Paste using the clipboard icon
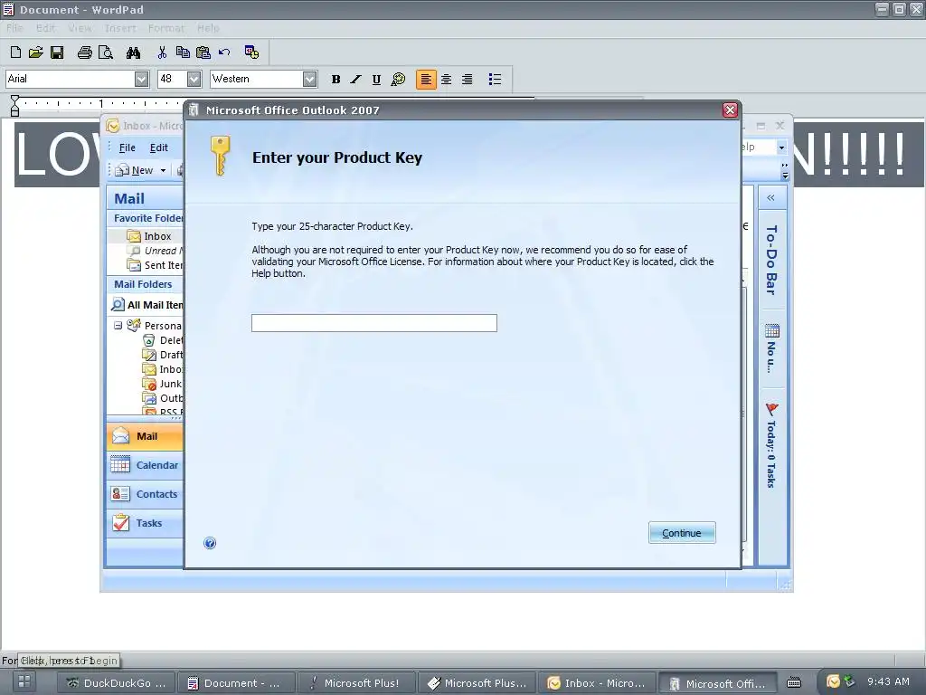The image size is (926, 695). pyautogui.click(x=203, y=52)
